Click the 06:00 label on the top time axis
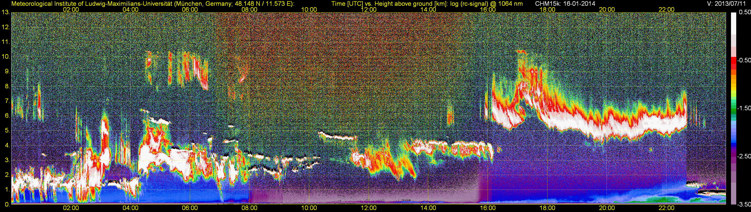Image resolution: width=751 pixels, height=212 pixels. point(190,9)
